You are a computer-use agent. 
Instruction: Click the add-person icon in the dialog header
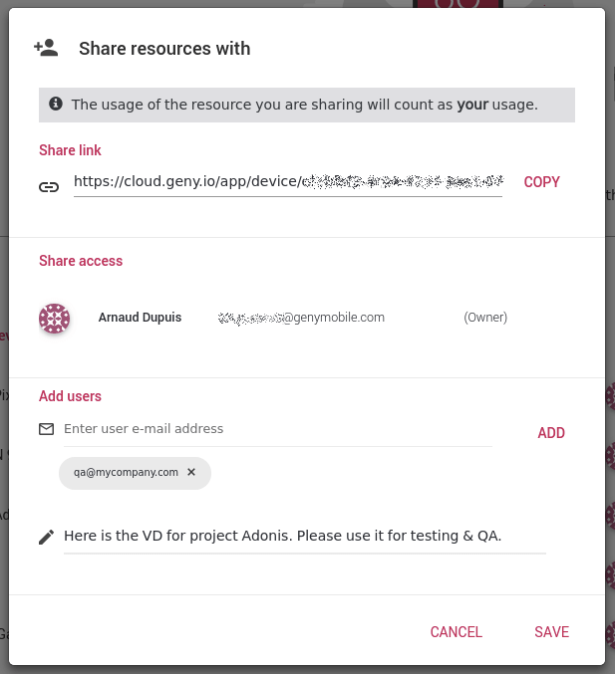coord(46,48)
